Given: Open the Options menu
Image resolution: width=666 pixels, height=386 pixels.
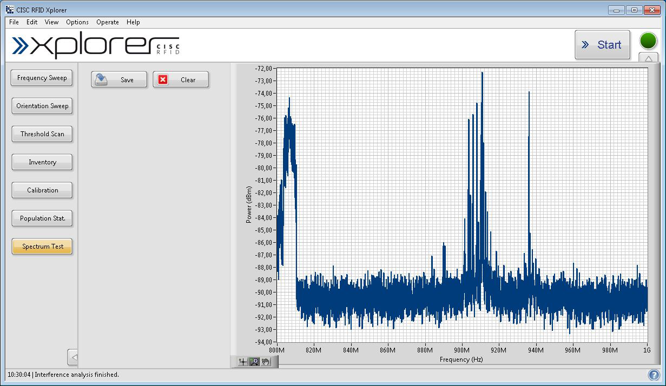Looking at the screenshot, I should coord(77,22).
